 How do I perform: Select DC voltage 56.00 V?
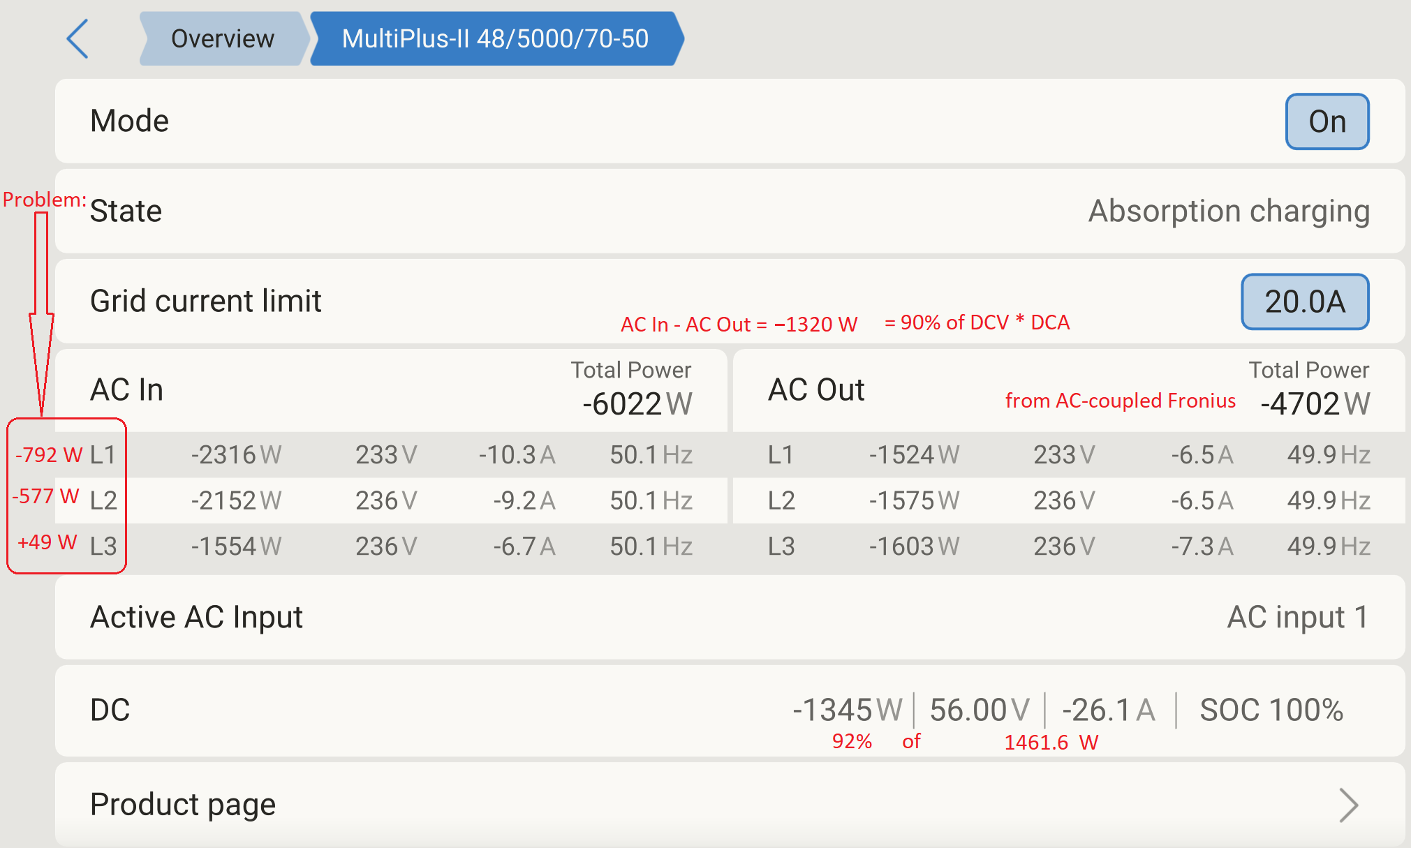980,711
